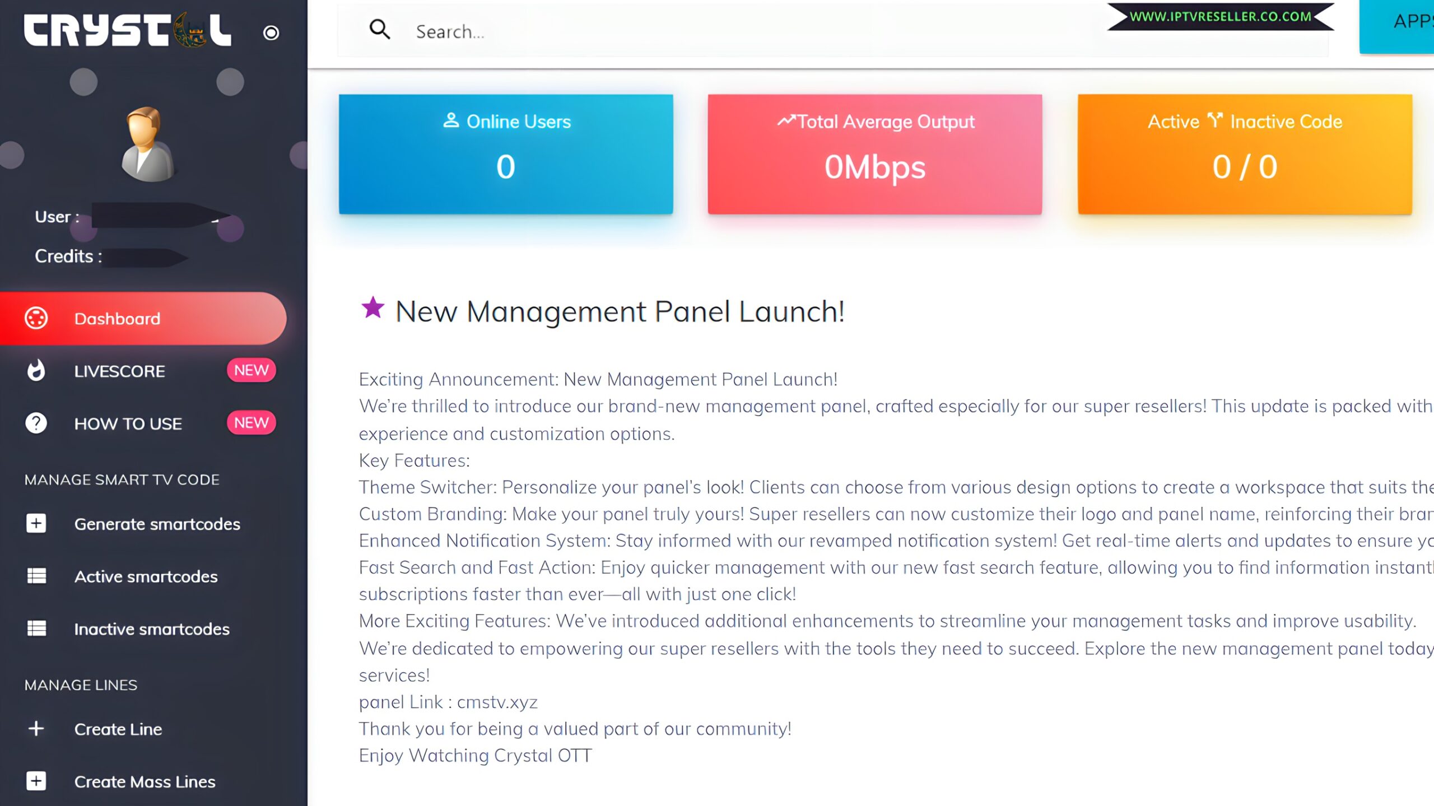1434x806 pixels.
Task: Open the Online Users card
Action: 505,154
